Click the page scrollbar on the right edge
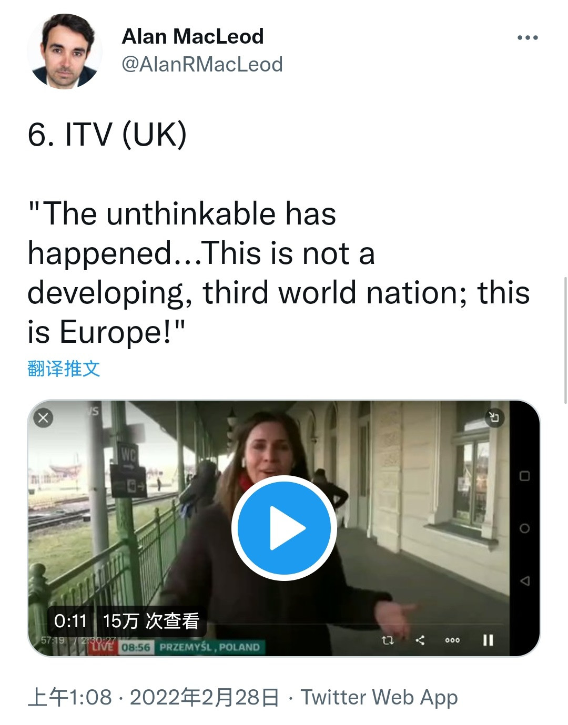The width and height of the screenshot is (568, 725). pos(565,342)
